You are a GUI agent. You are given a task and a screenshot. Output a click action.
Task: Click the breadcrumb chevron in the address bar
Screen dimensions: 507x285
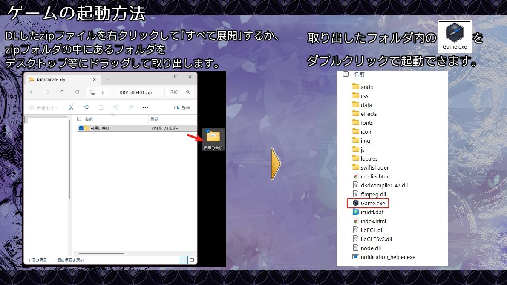103,92
